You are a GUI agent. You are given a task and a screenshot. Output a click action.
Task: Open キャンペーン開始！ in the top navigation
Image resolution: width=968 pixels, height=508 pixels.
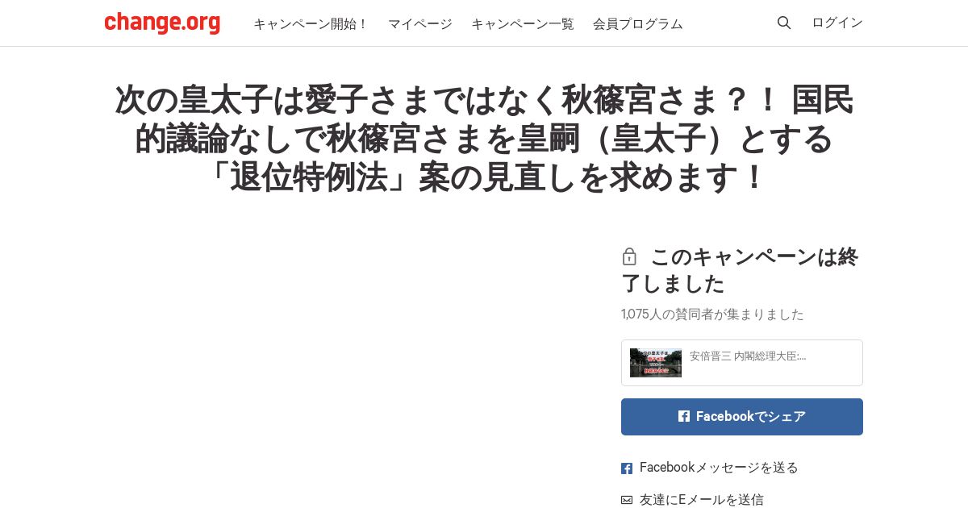pos(311,23)
